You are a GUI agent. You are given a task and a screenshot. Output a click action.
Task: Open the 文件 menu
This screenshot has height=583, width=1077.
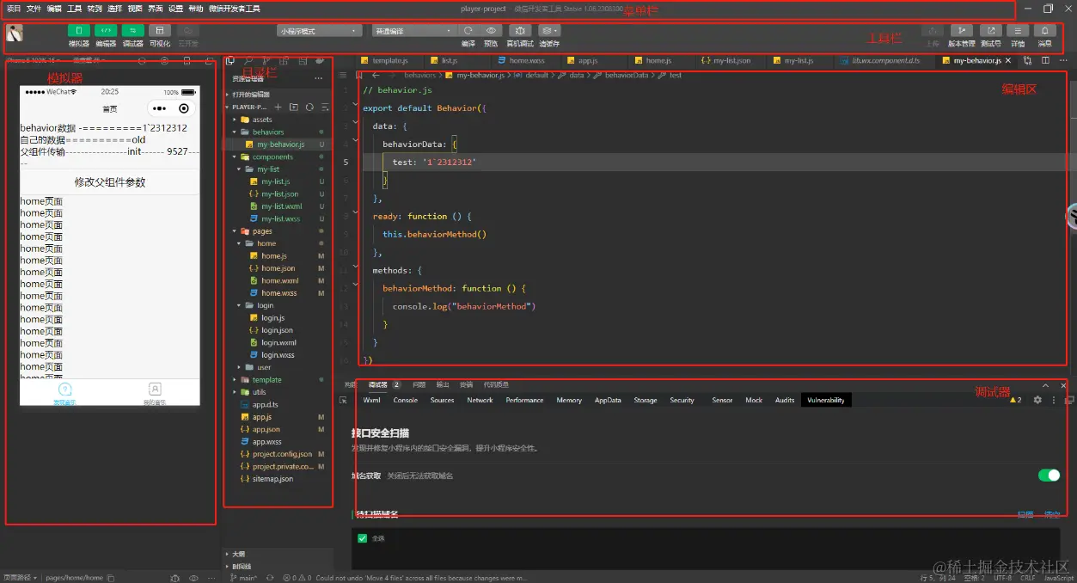[34, 9]
